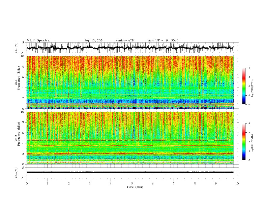Viewport: 267px width, 206px height.
Task: Click the "-7" label on upper colorbar
Action: click(249, 104)
